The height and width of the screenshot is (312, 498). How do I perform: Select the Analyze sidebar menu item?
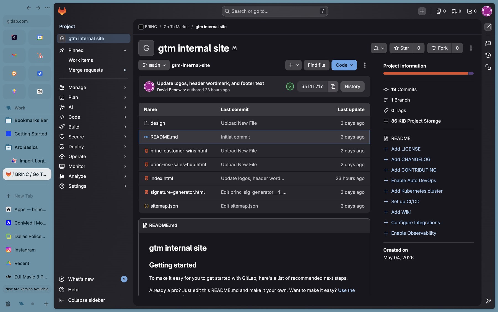point(93,176)
